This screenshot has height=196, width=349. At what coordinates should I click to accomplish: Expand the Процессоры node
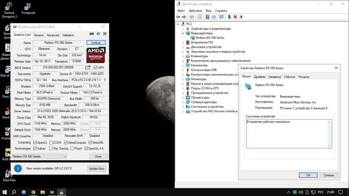pos(183,97)
